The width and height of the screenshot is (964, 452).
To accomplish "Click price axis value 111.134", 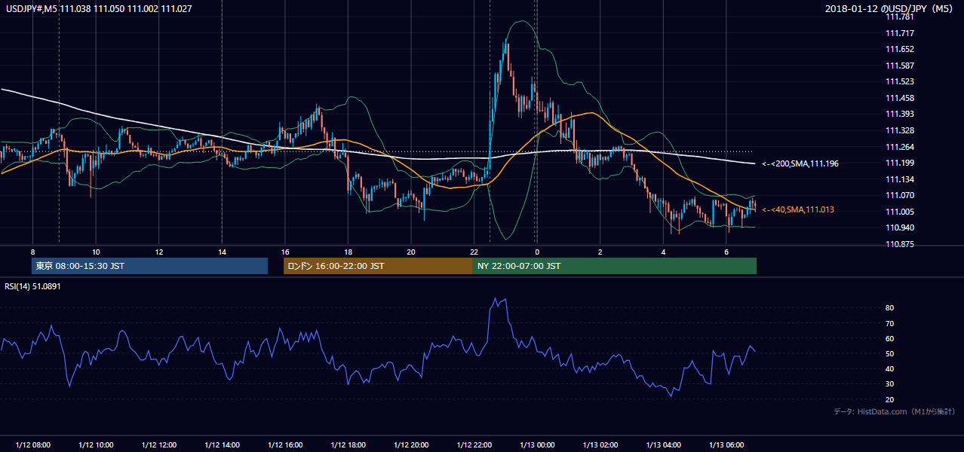I will 899,179.
